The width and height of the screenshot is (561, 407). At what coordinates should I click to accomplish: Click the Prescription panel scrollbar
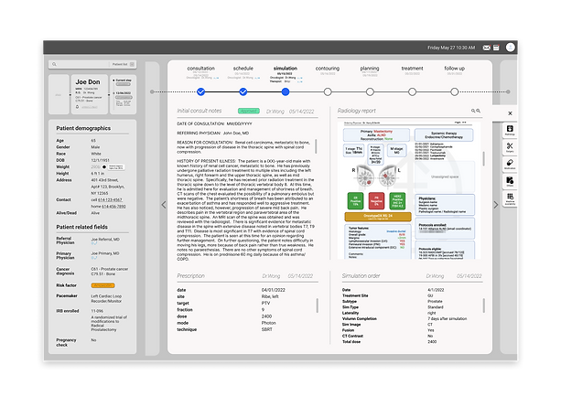coord(317,305)
